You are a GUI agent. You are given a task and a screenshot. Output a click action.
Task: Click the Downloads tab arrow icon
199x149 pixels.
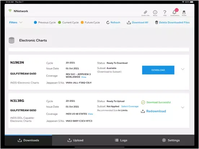(20, 140)
